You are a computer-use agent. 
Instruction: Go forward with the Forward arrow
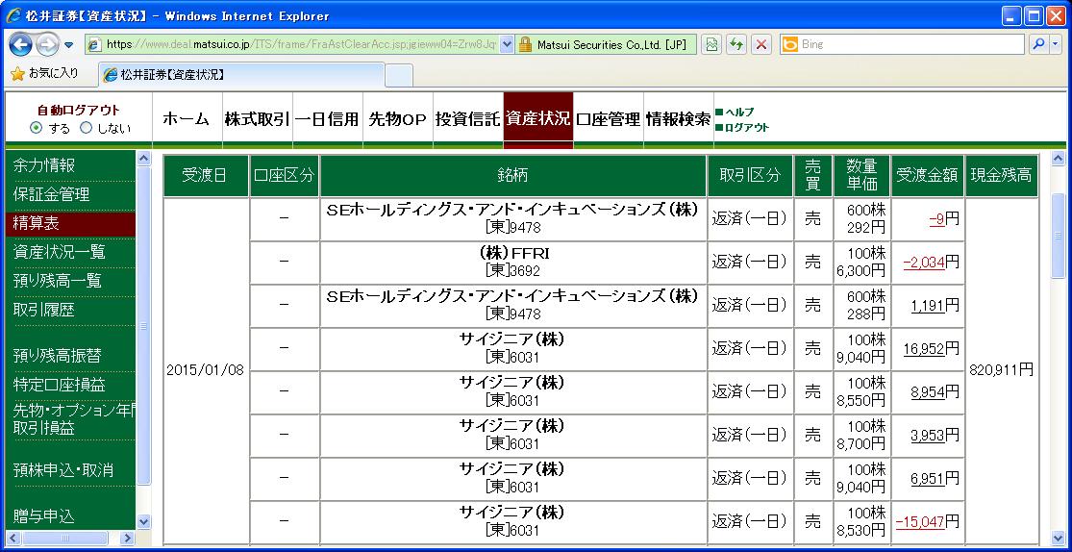pyautogui.click(x=47, y=44)
